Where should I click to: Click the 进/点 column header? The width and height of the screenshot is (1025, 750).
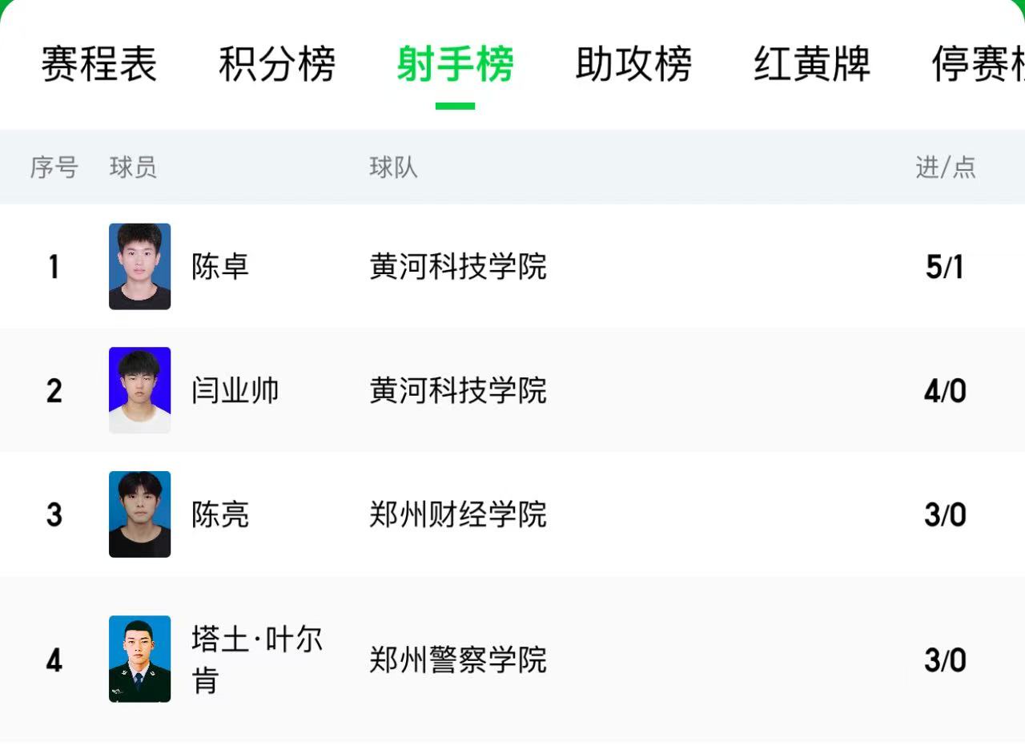[946, 167]
